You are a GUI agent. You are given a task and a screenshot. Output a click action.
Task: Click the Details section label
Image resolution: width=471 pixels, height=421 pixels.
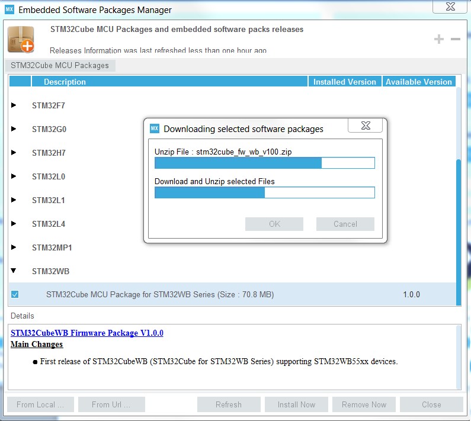tap(23, 316)
